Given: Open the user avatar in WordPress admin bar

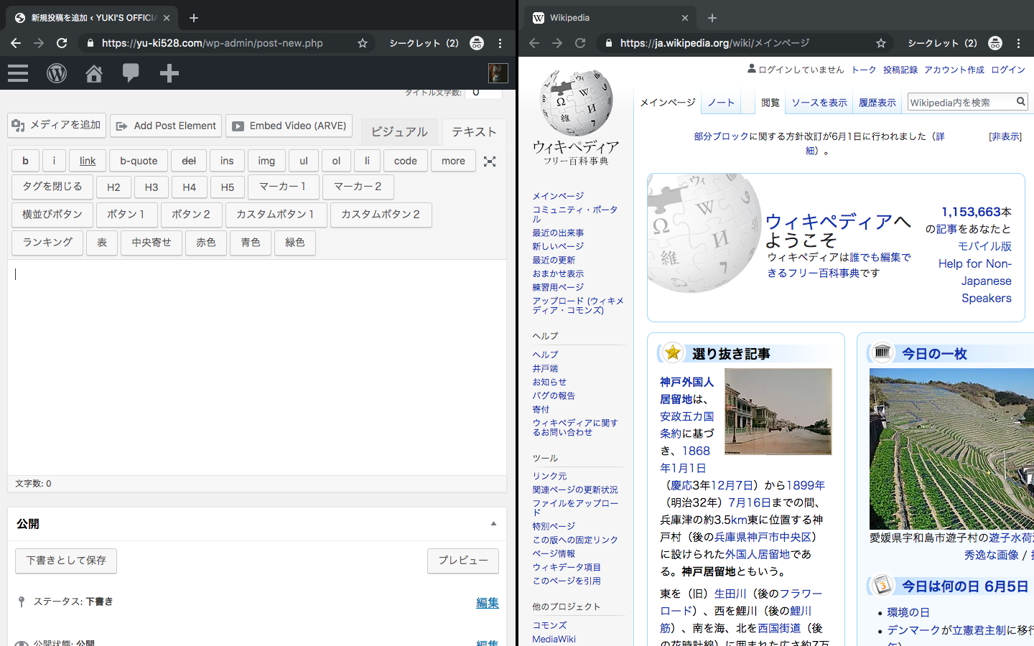Looking at the screenshot, I should pyautogui.click(x=498, y=73).
